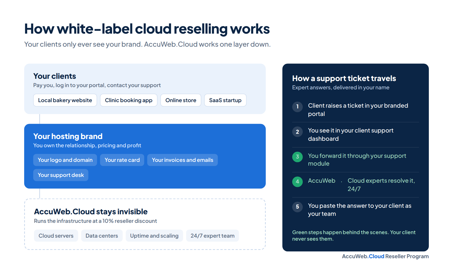Click the Your clients heading
Image resolution: width=453 pixels, height=271 pixels.
point(55,76)
